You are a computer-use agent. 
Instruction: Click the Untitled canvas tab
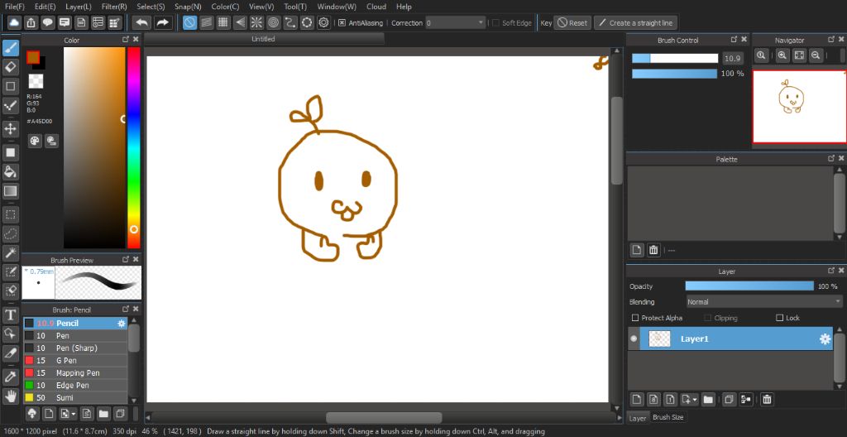pyautogui.click(x=264, y=39)
